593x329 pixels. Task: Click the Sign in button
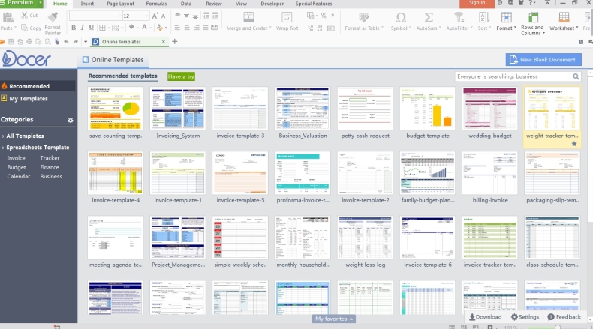click(x=477, y=4)
